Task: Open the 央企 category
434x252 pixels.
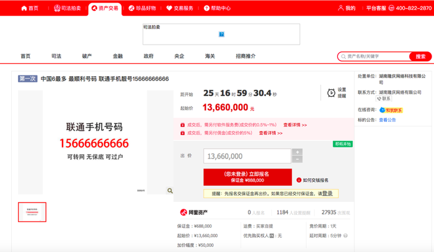Action: (179, 56)
